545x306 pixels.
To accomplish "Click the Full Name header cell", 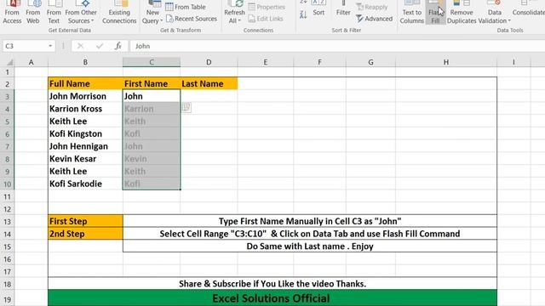I will tap(85, 83).
